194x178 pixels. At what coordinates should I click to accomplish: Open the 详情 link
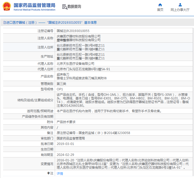pos(60,174)
